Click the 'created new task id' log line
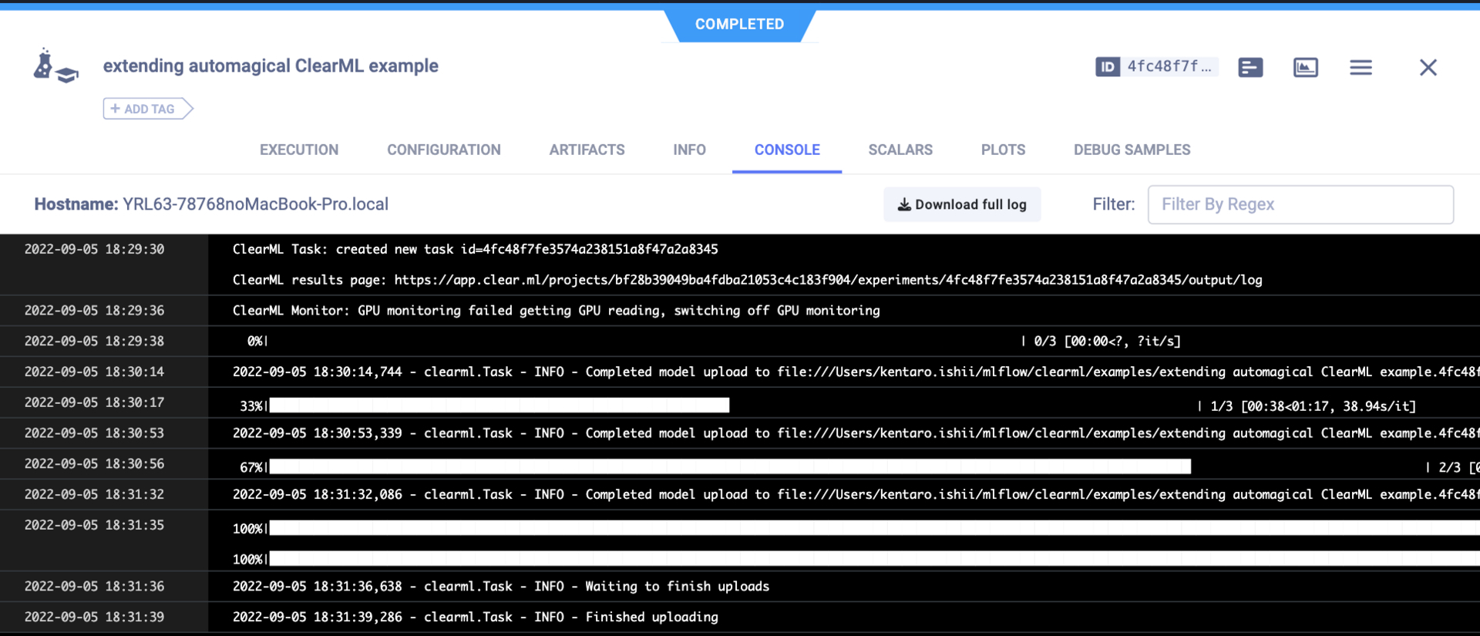 click(x=476, y=249)
